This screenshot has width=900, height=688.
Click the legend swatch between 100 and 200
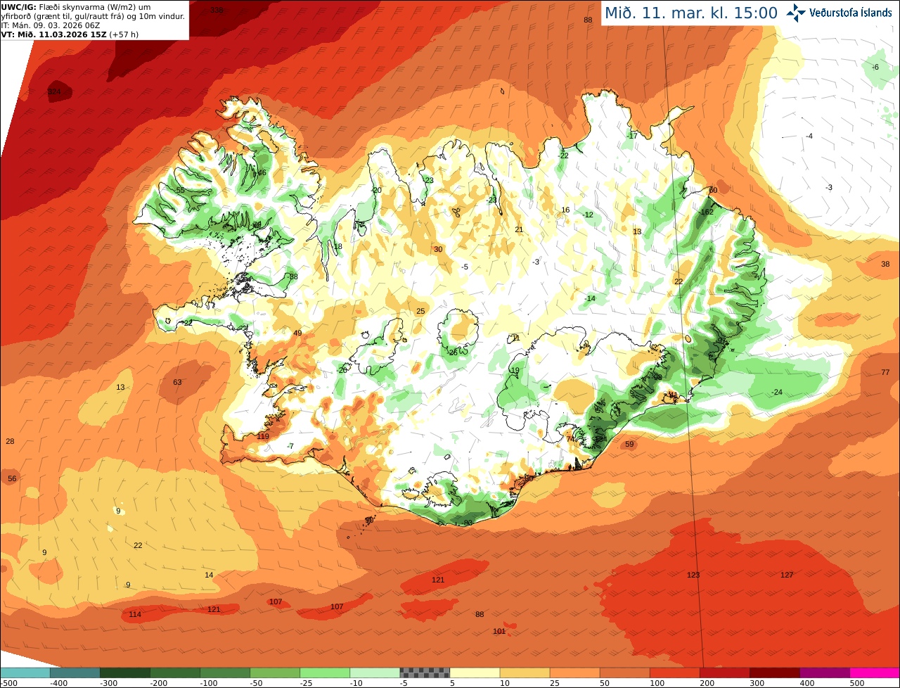674,673
